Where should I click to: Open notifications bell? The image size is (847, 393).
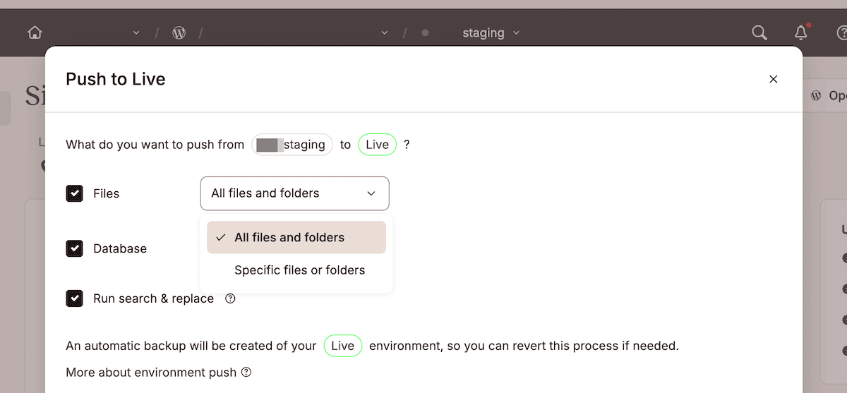tap(800, 32)
